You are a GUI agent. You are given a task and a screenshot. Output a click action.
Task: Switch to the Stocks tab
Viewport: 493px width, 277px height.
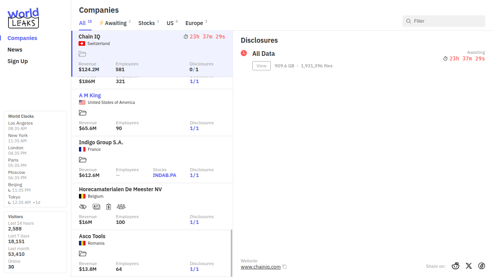(x=149, y=23)
